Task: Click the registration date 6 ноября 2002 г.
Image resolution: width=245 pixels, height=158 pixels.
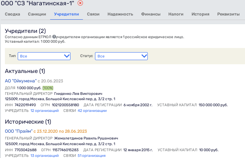Action: [x=138, y=105]
